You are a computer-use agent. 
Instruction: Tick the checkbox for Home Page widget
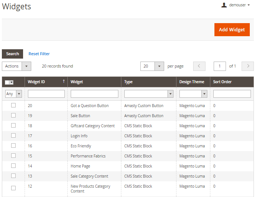[13, 166]
